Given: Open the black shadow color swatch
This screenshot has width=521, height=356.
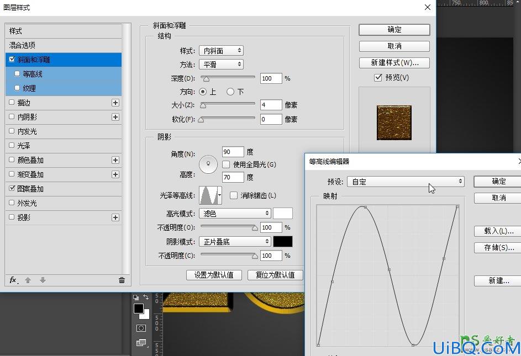Looking at the screenshot, I should click(283, 241).
